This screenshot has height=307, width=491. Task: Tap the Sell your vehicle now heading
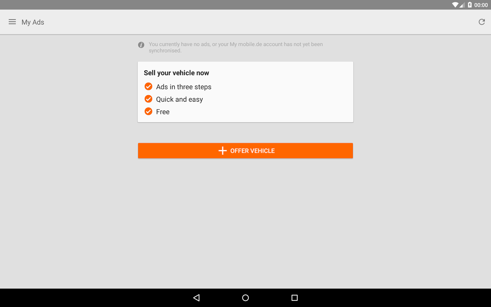pyautogui.click(x=176, y=73)
